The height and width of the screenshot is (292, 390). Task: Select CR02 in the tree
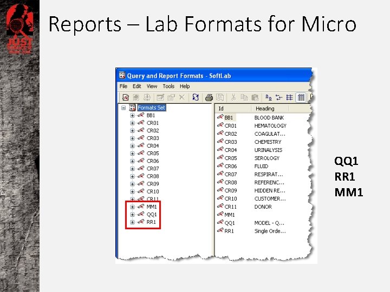(153, 131)
